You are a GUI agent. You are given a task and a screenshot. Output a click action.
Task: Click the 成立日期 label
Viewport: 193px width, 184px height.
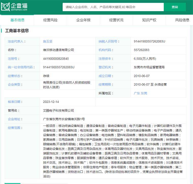point(105,76)
